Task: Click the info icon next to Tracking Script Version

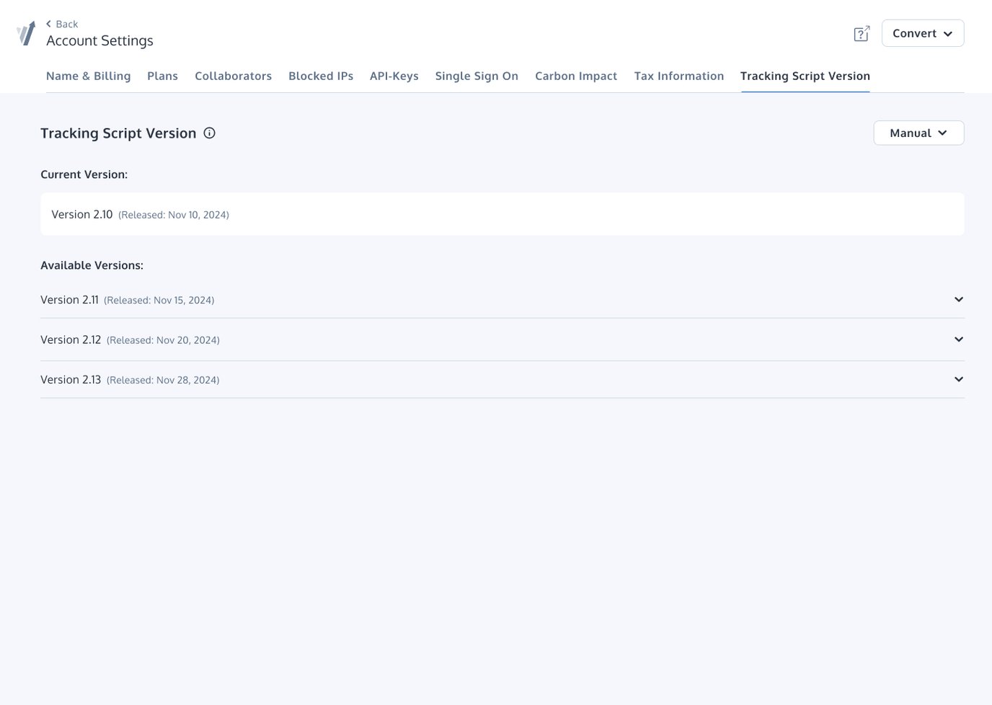Action: click(209, 133)
